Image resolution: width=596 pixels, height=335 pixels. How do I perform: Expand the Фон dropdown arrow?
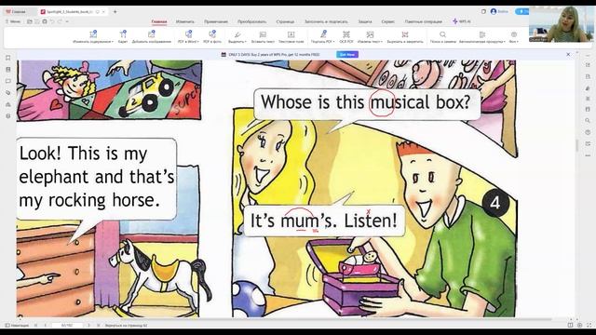pyautogui.click(x=518, y=42)
